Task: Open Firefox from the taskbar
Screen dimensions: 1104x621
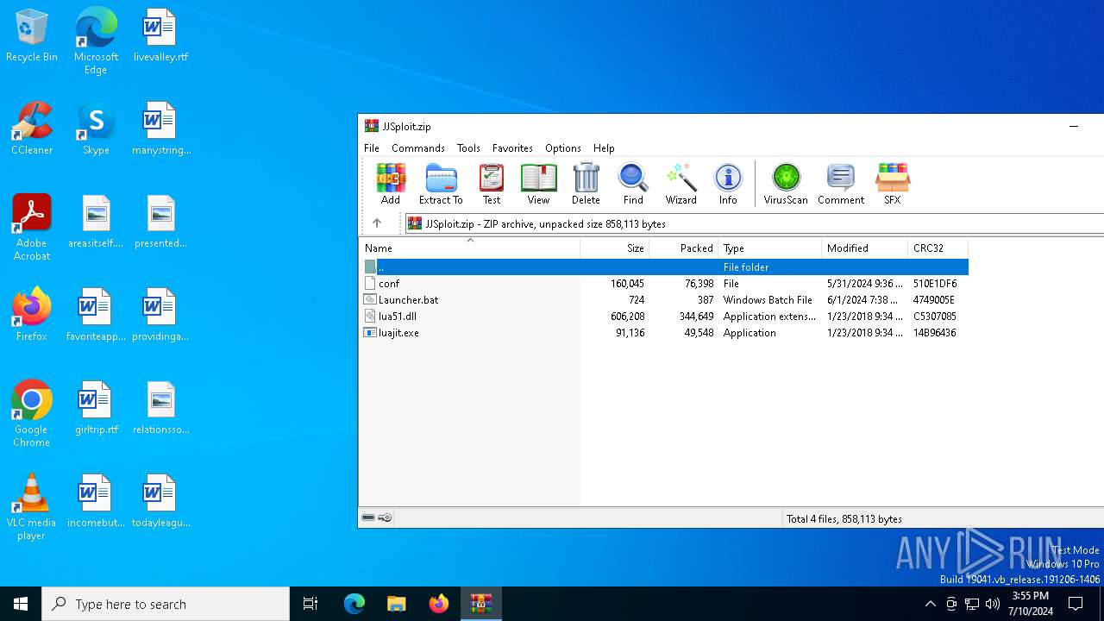Action: pyautogui.click(x=438, y=604)
